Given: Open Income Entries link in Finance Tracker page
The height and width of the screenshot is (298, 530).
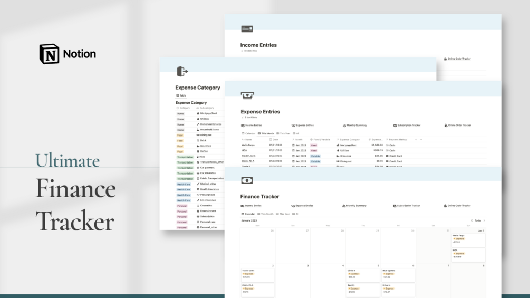Looking at the screenshot, I should pos(251,205).
